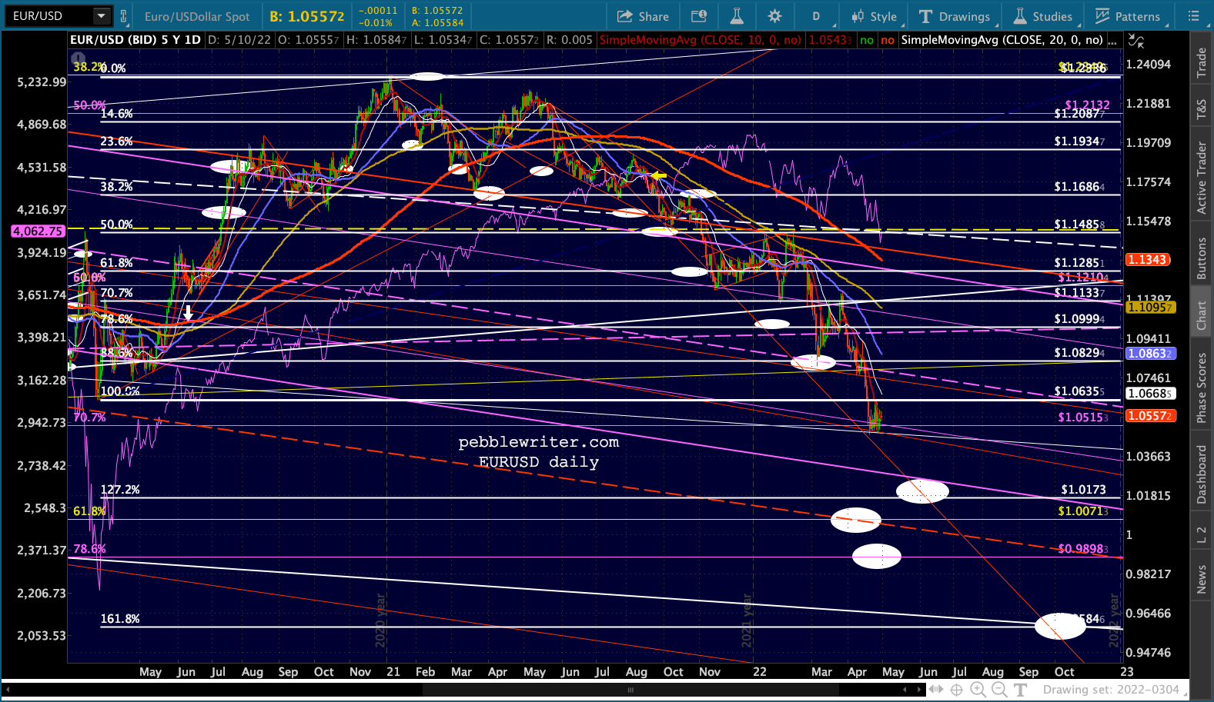1214x702 pixels.
Task: Click the horizontal chart scrollbar
Action: pyautogui.click(x=631, y=690)
